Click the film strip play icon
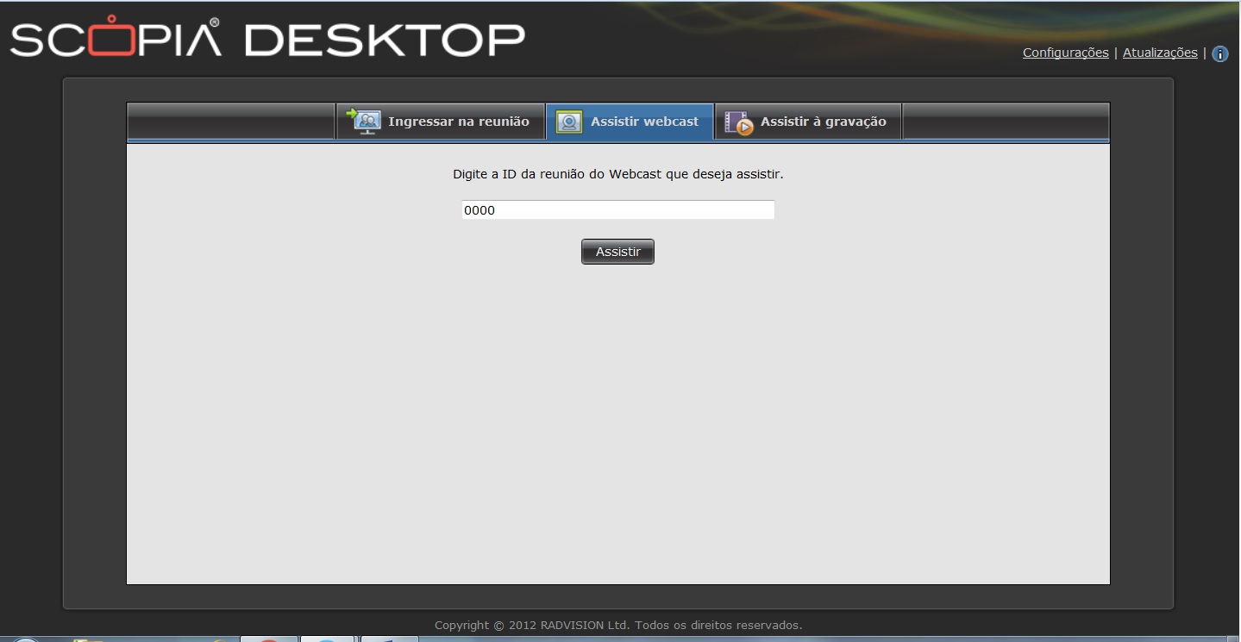The image size is (1241, 642). (x=738, y=122)
